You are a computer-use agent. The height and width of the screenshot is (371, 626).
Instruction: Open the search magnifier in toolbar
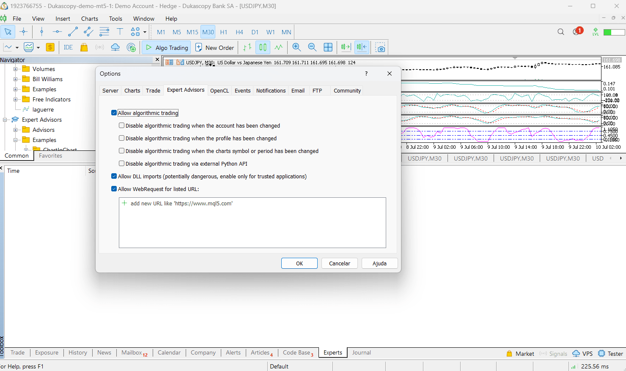561,32
